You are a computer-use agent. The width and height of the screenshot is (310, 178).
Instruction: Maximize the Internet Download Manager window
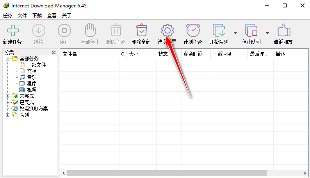[285, 5]
